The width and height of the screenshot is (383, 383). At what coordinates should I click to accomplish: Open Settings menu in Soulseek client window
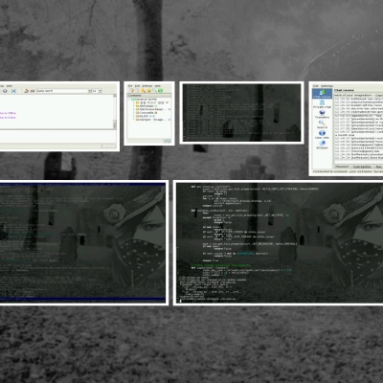click(327, 86)
